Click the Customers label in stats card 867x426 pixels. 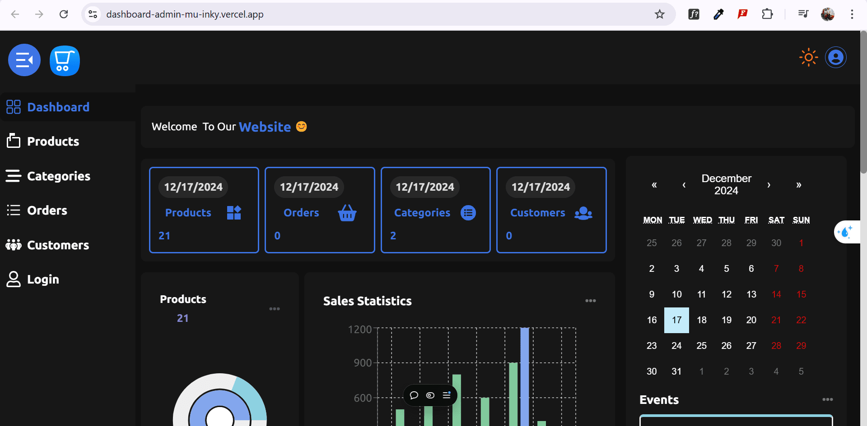point(538,212)
